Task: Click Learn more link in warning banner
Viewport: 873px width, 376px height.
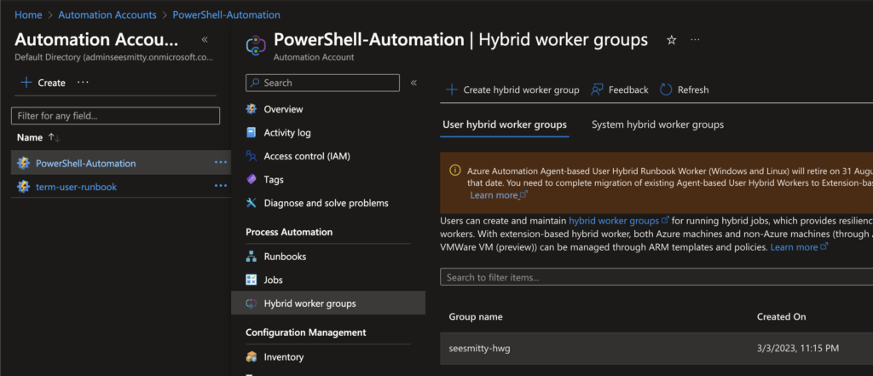Action: coord(499,195)
